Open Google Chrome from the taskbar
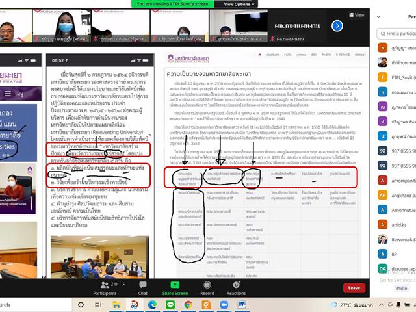The height and width of the screenshot is (312, 416). pos(188,305)
